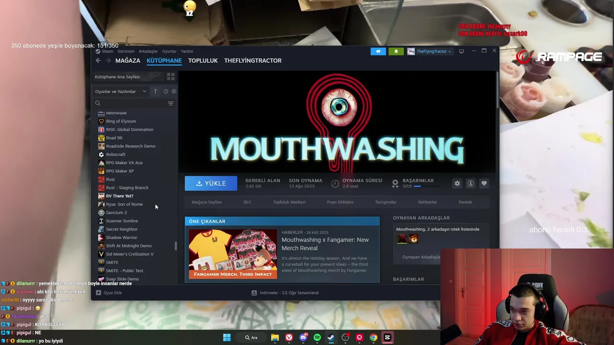Go back with the left arrow
The width and height of the screenshot is (614, 345).
pyautogui.click(x=98, y=60)
